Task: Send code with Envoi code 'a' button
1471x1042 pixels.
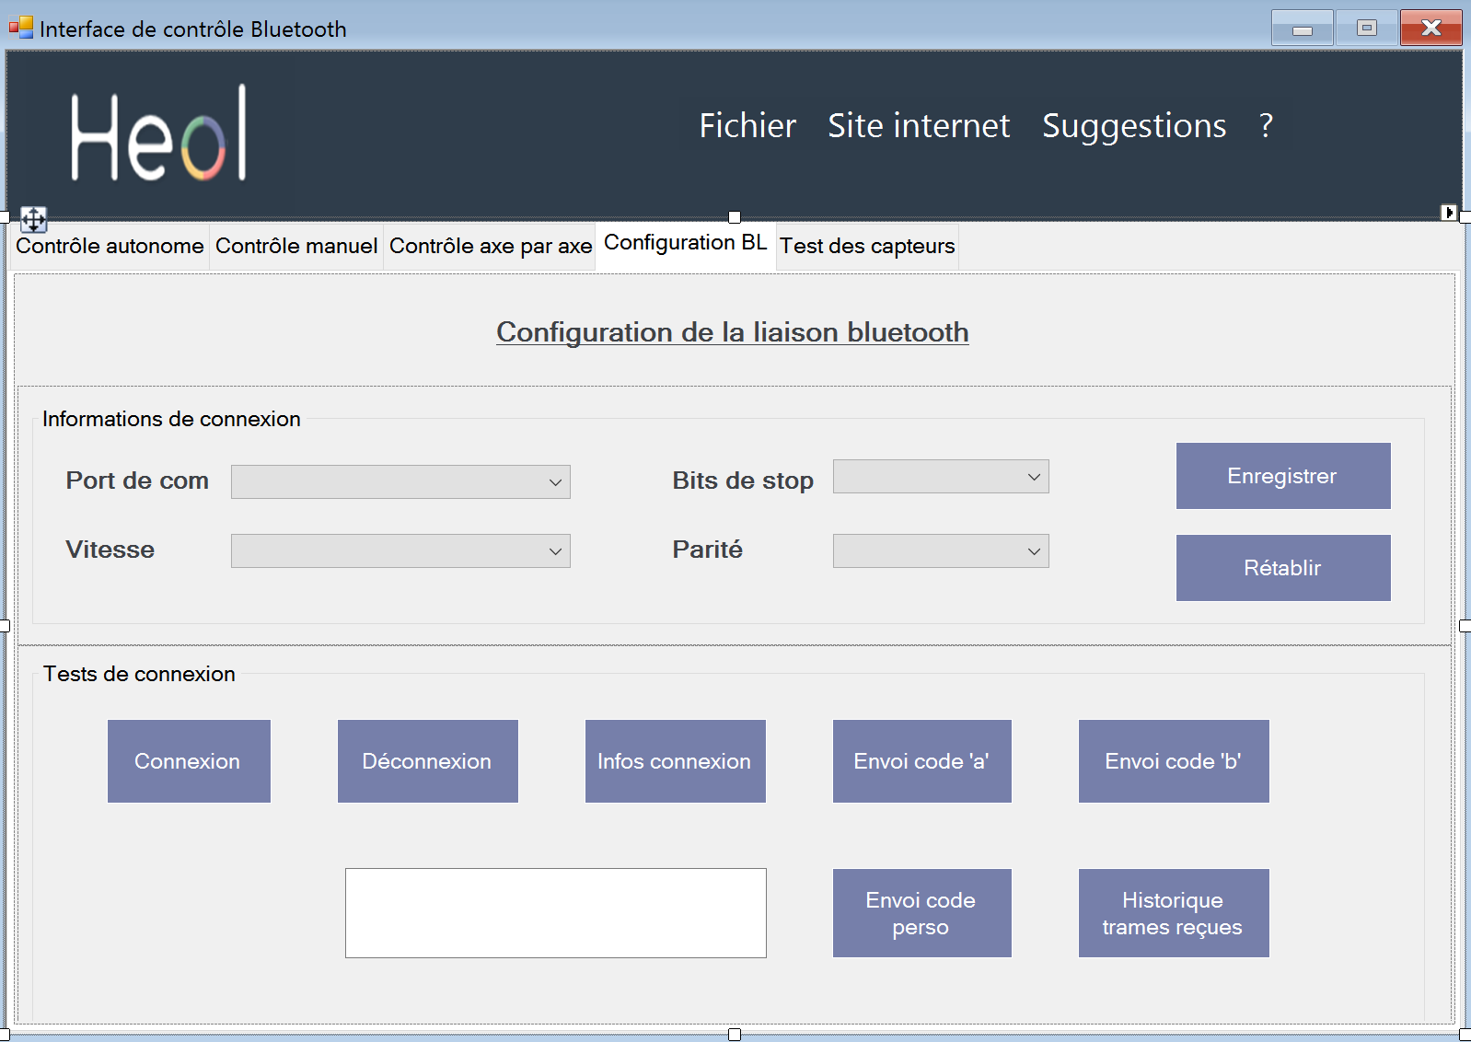Action: [922, 761]
